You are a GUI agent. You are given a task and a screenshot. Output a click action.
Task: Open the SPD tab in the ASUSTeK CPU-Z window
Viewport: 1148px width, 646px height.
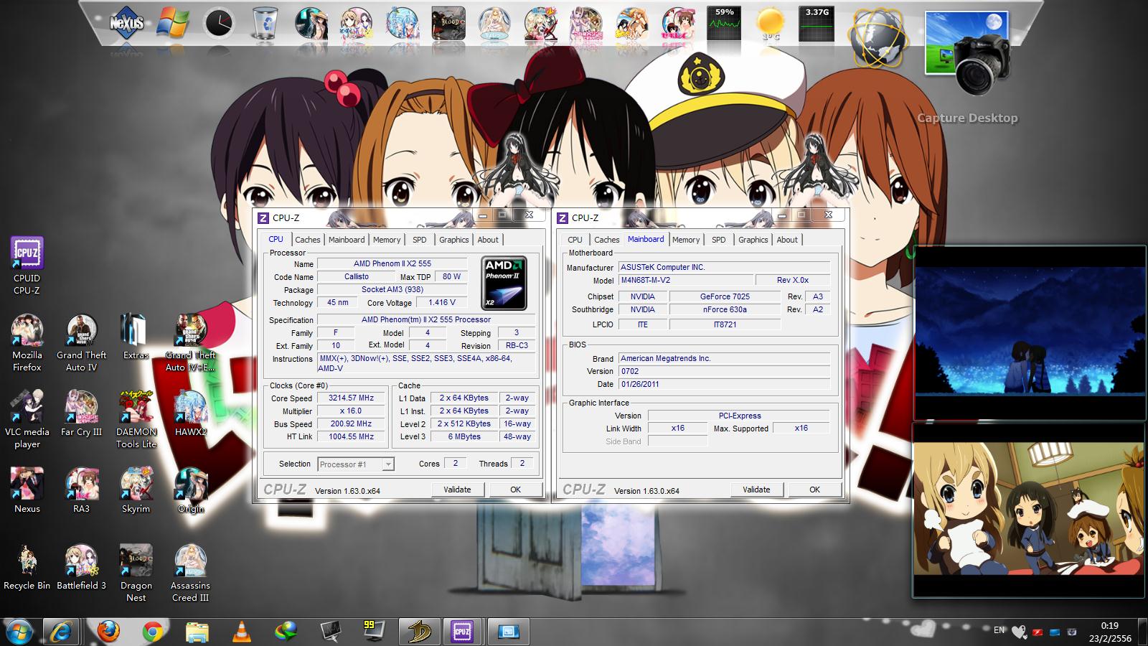[719, 240]
